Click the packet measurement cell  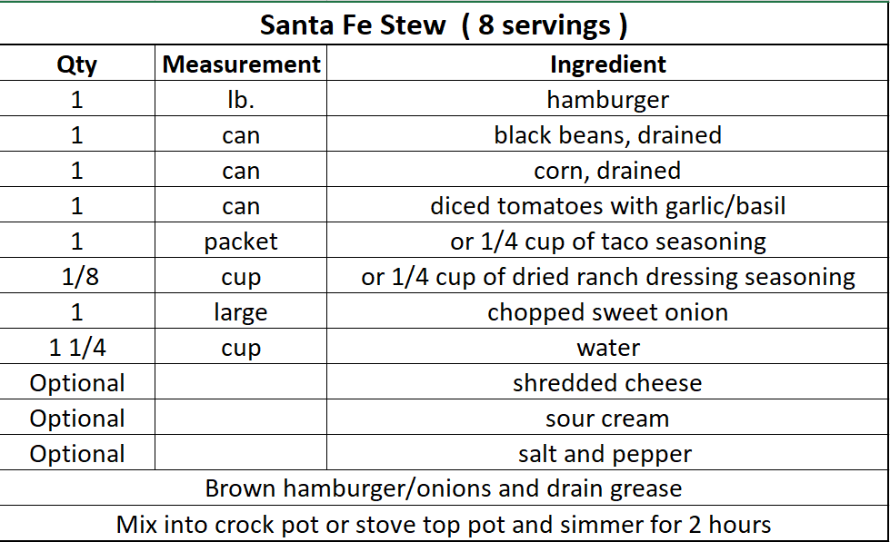[x=241, y=241]
